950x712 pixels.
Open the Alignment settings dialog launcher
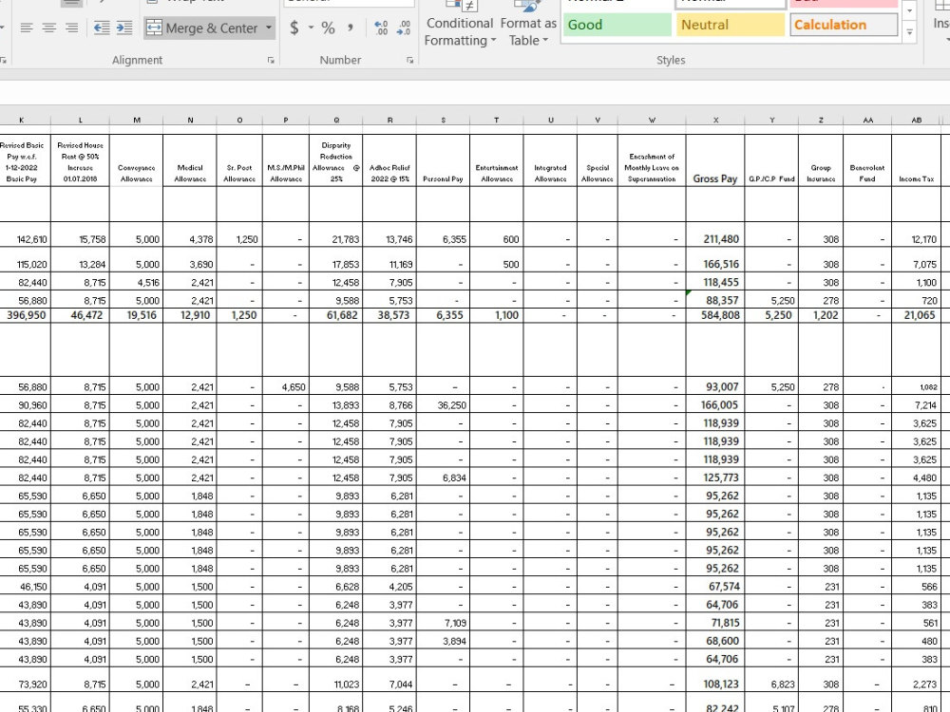click(271, 61)
